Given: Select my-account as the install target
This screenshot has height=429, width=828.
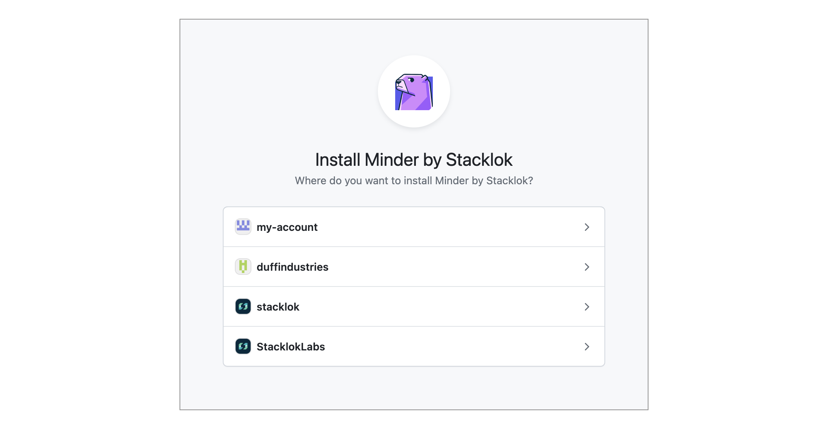Looking at the screenshot, I should [x=414, y=227].
